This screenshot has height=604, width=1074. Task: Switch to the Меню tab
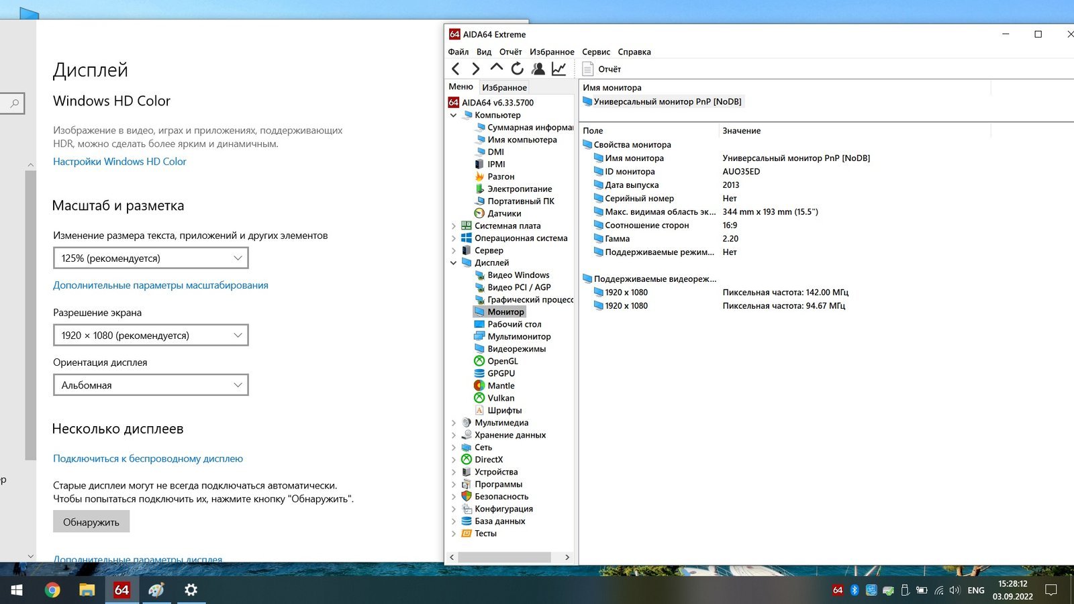pos(461,87)
